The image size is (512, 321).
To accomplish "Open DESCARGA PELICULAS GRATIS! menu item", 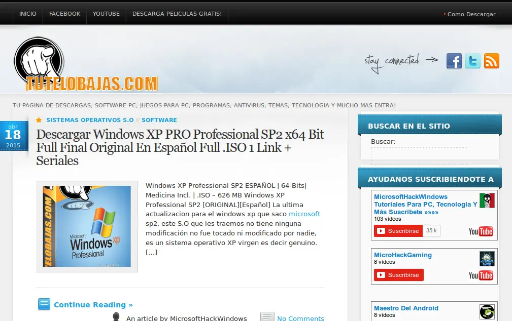I will [177, 14].
